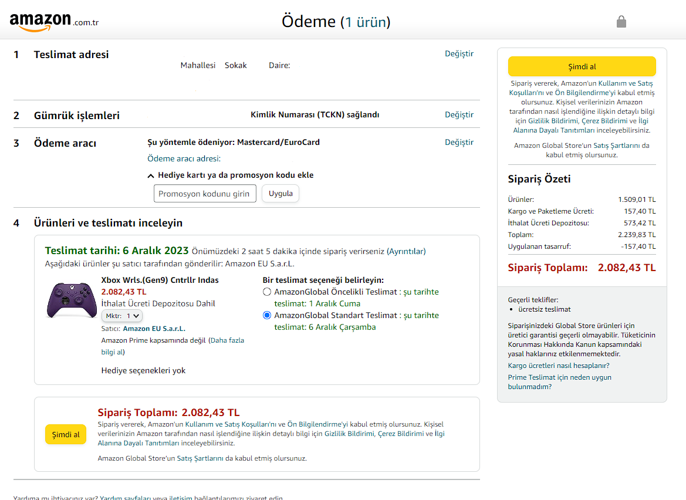Open Satış Şartlarını link in bottom box
Image resolution: width=686 pixels, height=500 pixels.
pyautogui.click(x=200, y=458)
